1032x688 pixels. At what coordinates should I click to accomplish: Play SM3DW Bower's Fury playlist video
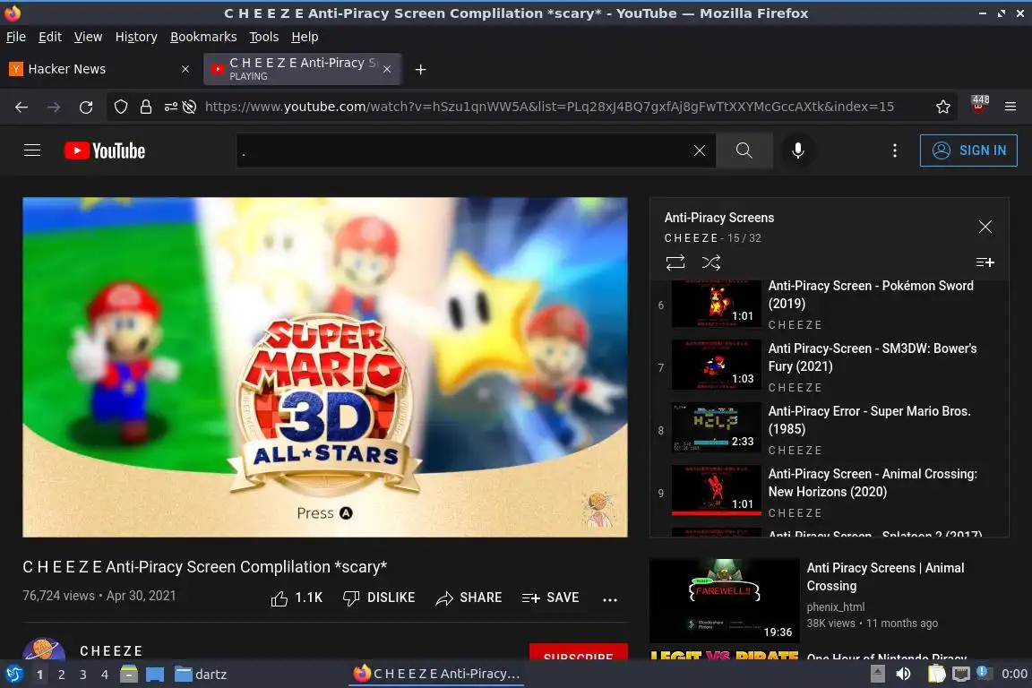830,366
